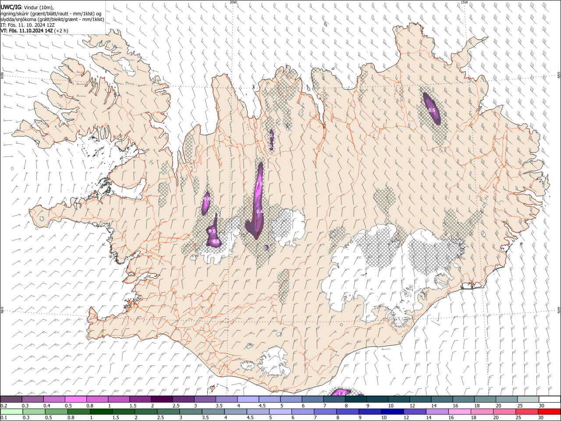The height and width of the screenshot is (421, 561).
Task: Click the bottom-row legend value 0.1
Action: click(4, 417)
